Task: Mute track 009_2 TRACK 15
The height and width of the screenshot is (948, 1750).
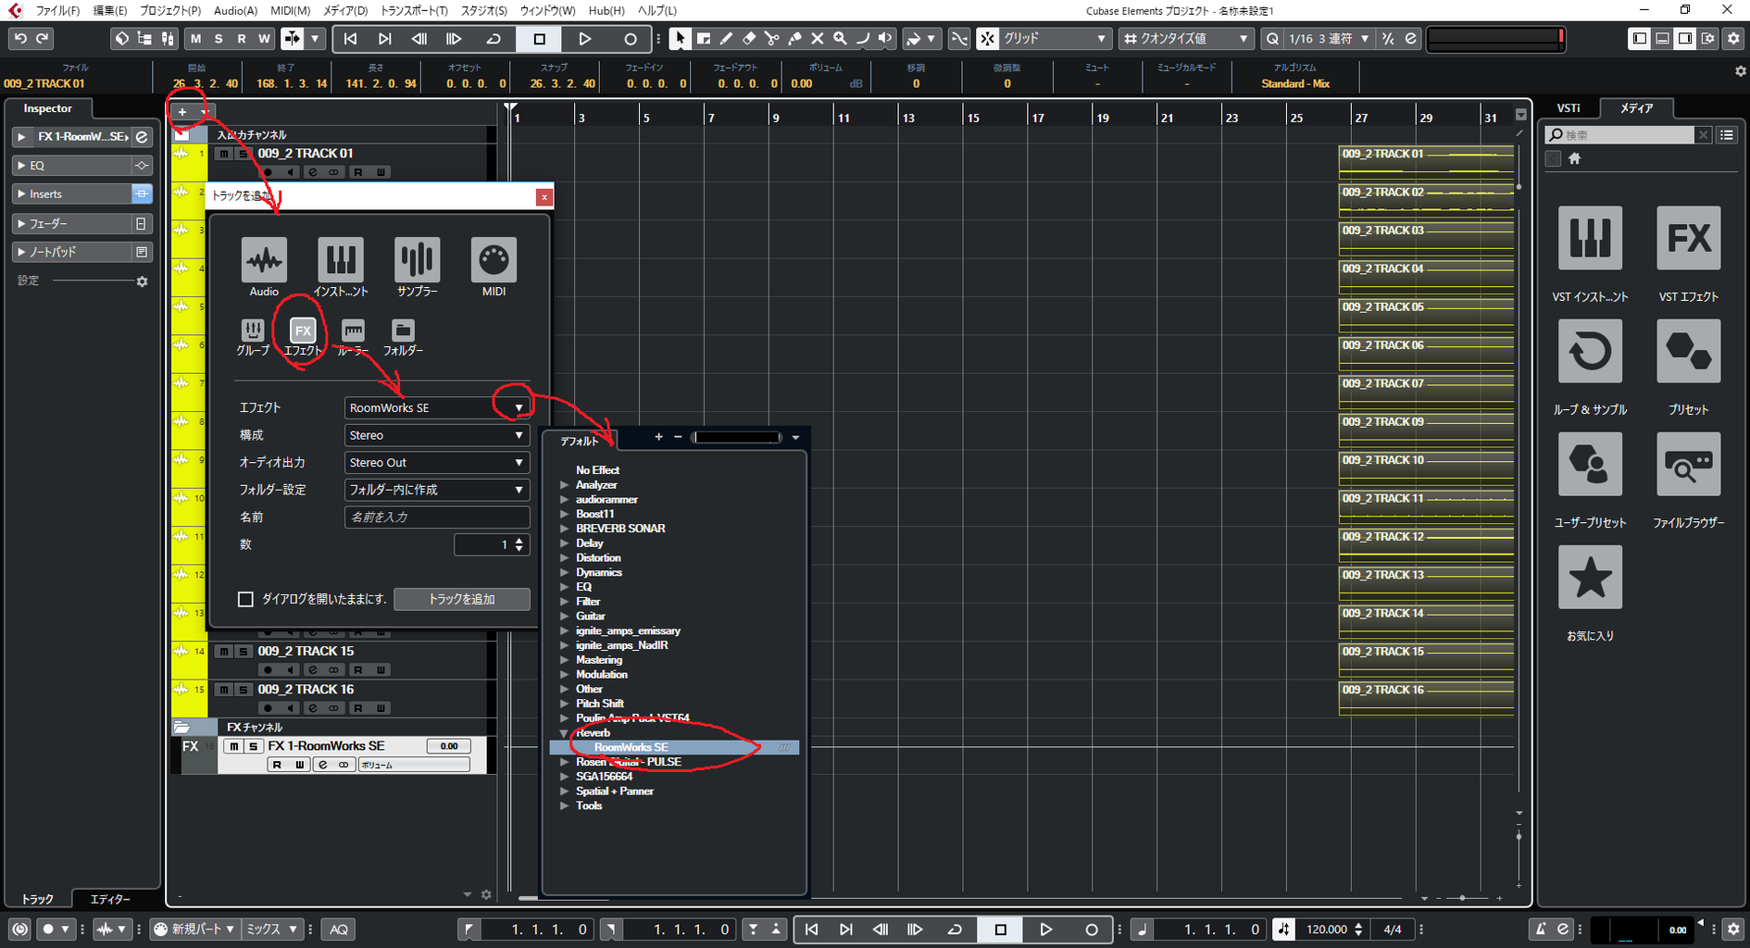Action: [x=223, y=652]
